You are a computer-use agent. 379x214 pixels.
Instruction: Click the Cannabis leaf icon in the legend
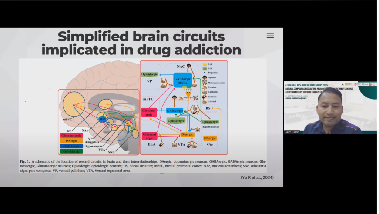click(x=205, y=92)
